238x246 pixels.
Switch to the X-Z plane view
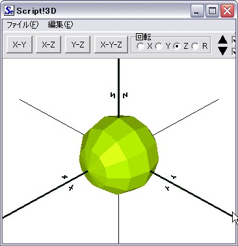tap(48, 45)
